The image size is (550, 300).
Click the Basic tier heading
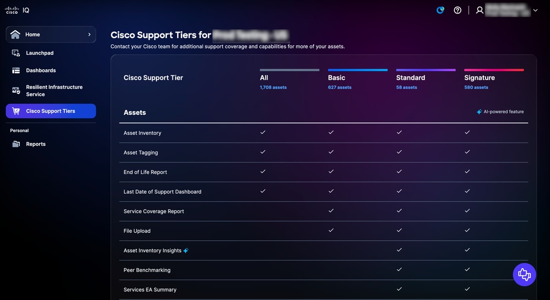point(336,77)
